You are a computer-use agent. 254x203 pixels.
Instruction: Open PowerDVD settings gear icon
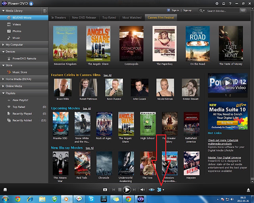click(x=217, y=4)
